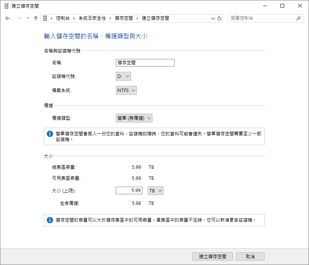
Task: Click the up arrow to parent folder
Action: pos(36,18)
